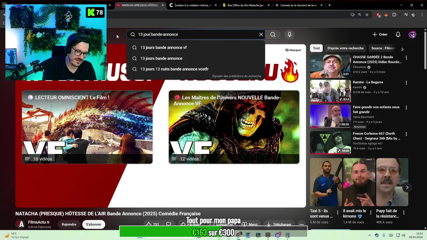Click the magnifier search submit button
This screenshot has height=240, width=427.
coord(273,34)
